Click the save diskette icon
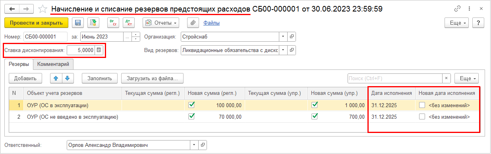 coord(78,23)
